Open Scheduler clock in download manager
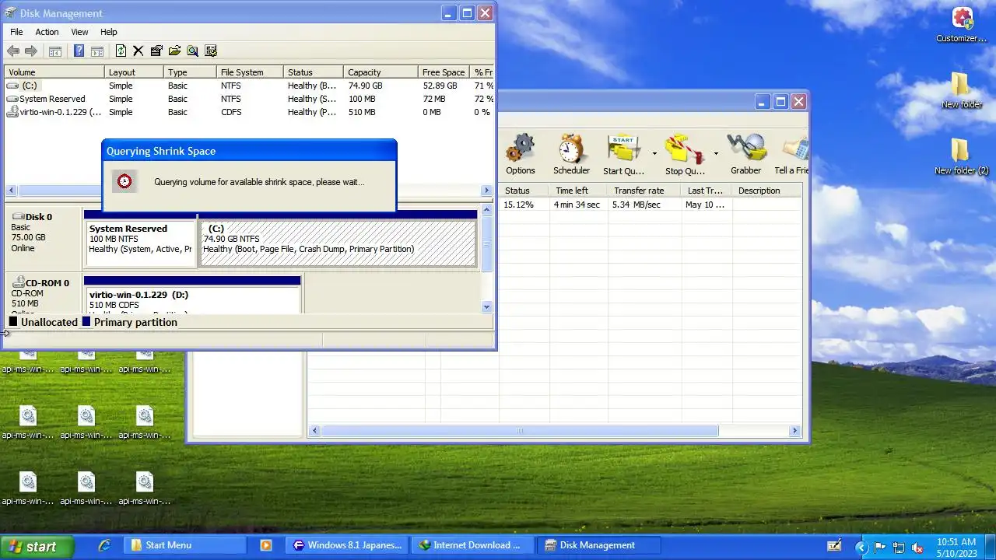 point(571,154)
